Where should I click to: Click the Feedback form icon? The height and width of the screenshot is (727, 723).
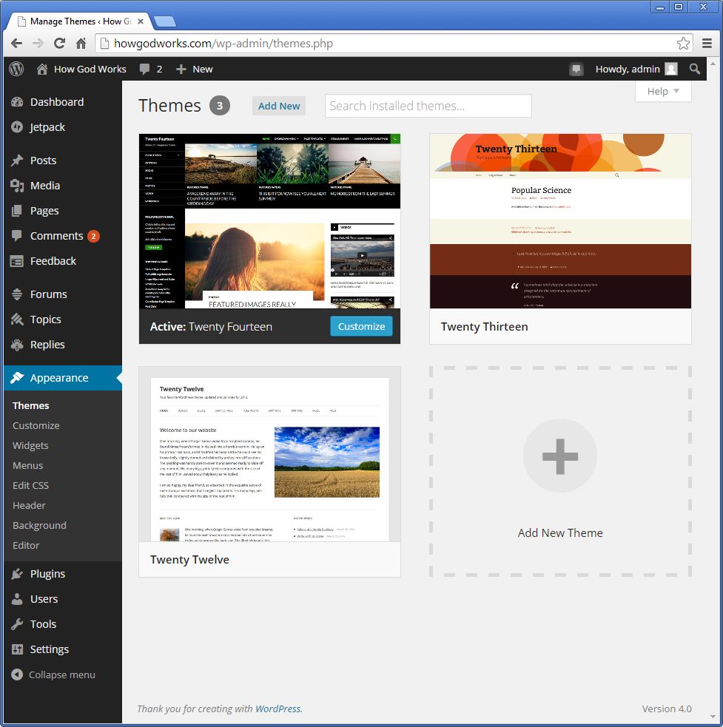(17, 261)
